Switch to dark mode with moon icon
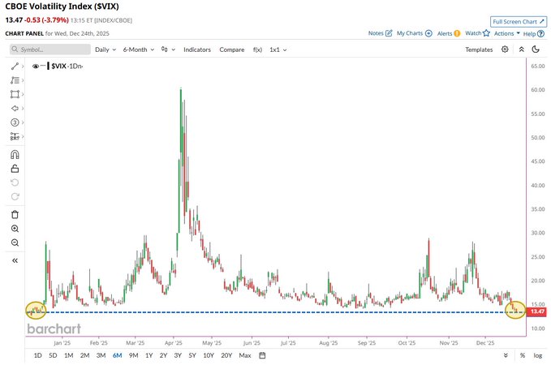Viewport: 551px width, 365px height. [x=536, y=49]
